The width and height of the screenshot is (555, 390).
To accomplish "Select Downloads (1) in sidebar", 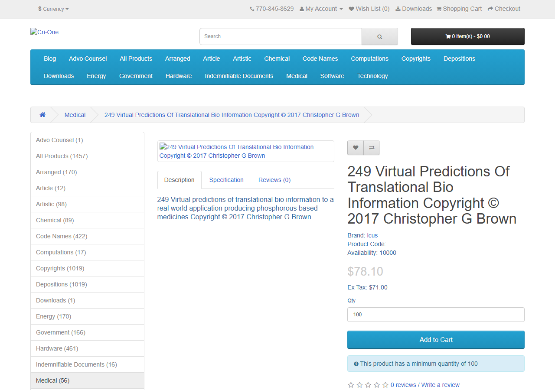I will [87, 300].
